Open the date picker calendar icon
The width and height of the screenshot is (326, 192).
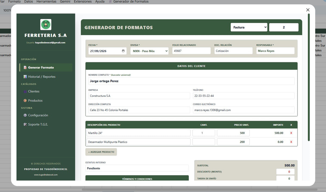(x=123, y=51)
